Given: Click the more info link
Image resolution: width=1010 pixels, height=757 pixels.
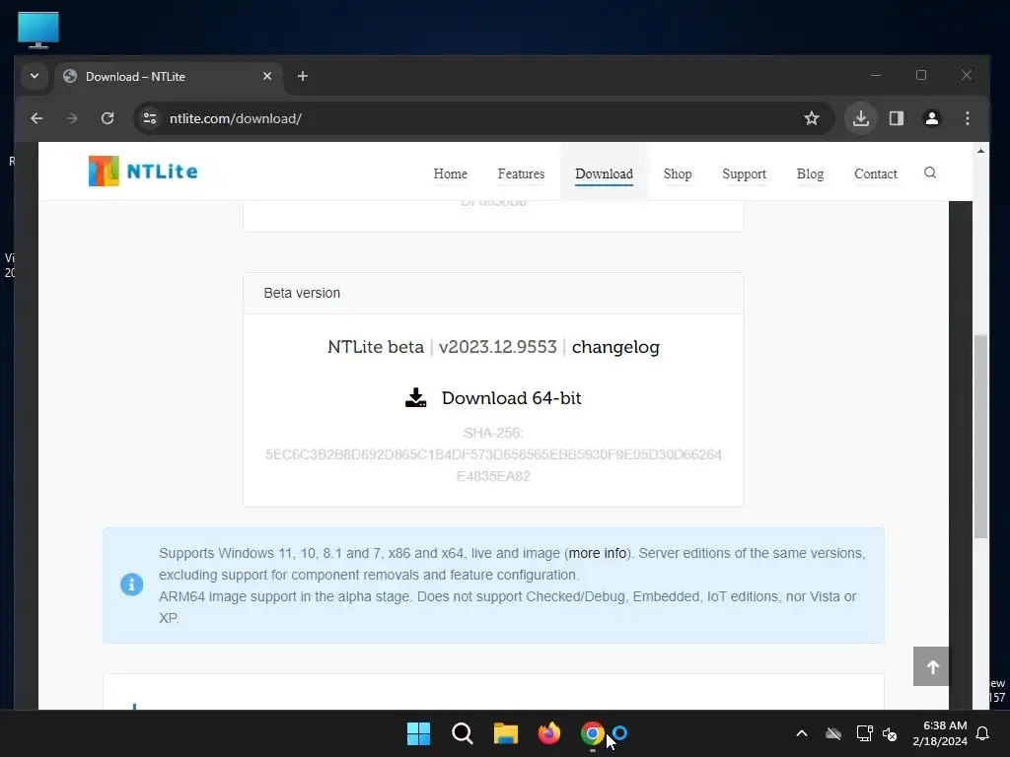Looking at the screenshot, I should 598,553.
